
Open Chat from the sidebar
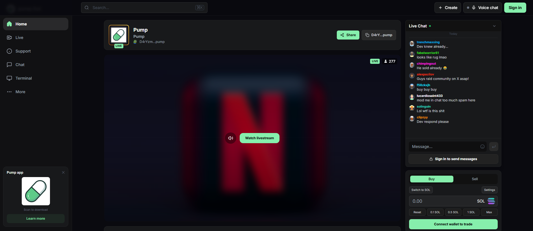36,65
